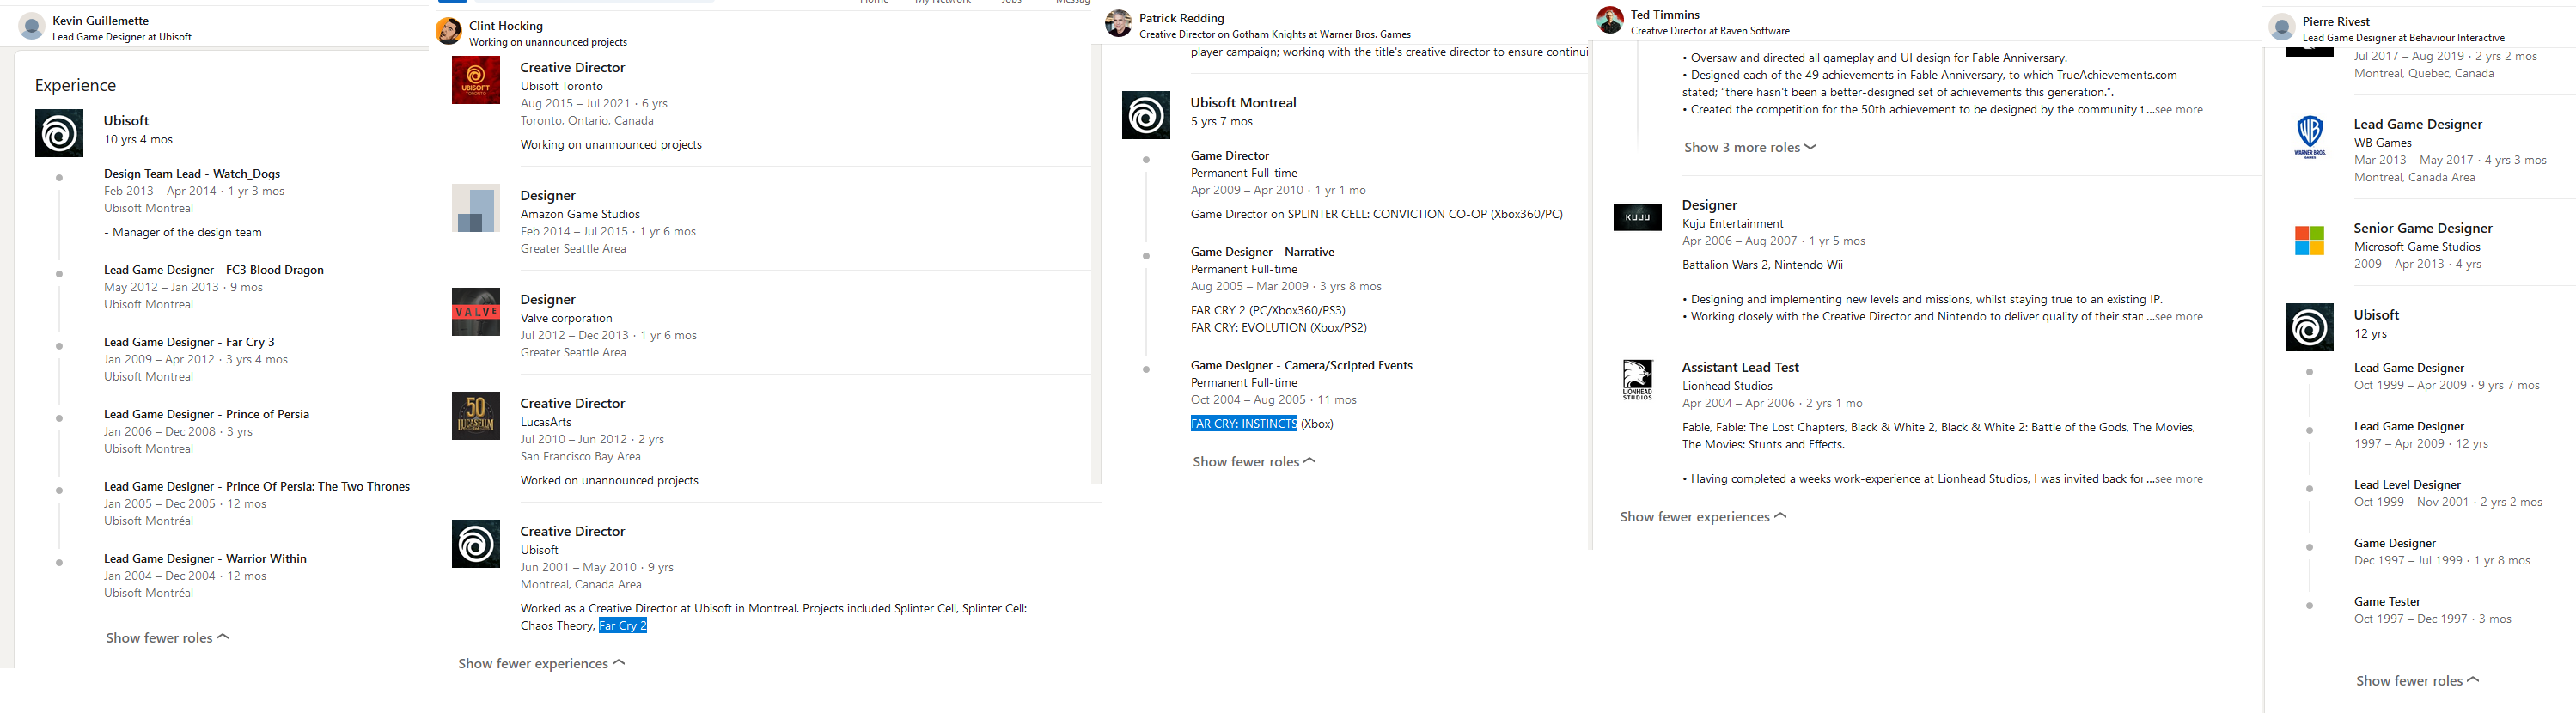Open Ubisoft Toronto company logo
Viewport: 2576px width, 713px height.
[476, 80]
